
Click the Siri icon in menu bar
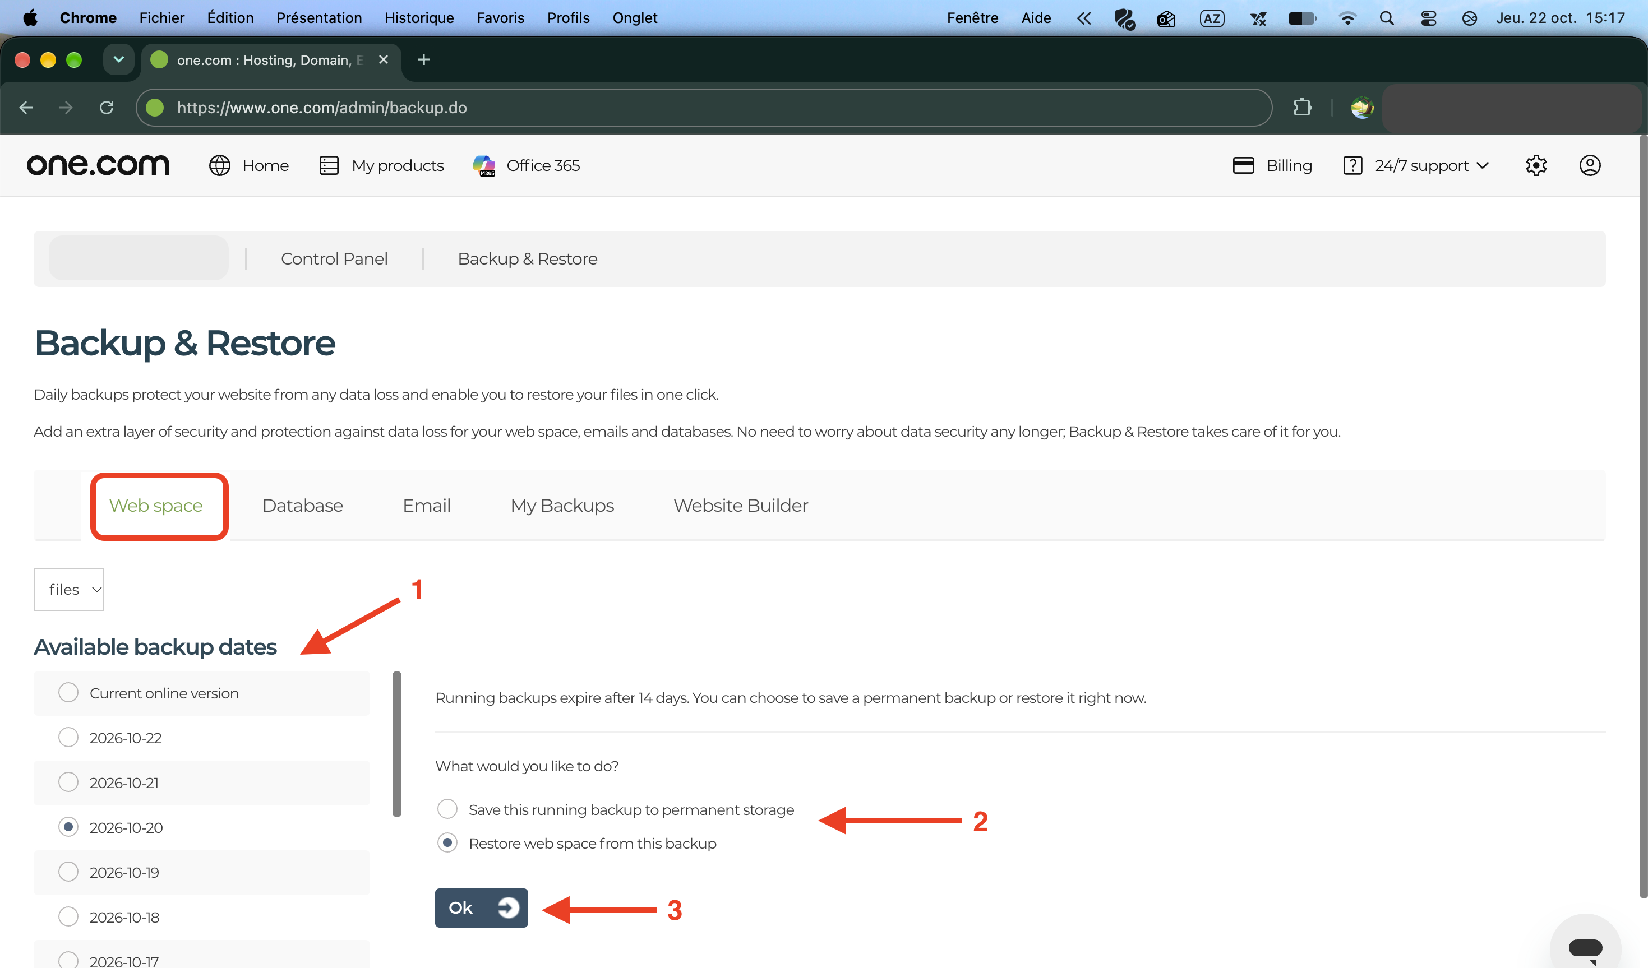point(1470,17)
